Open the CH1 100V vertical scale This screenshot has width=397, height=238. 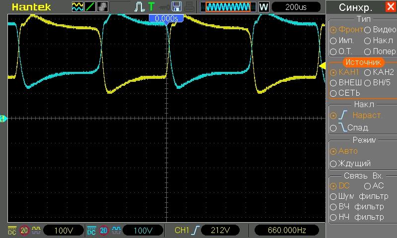click(63, 230)
